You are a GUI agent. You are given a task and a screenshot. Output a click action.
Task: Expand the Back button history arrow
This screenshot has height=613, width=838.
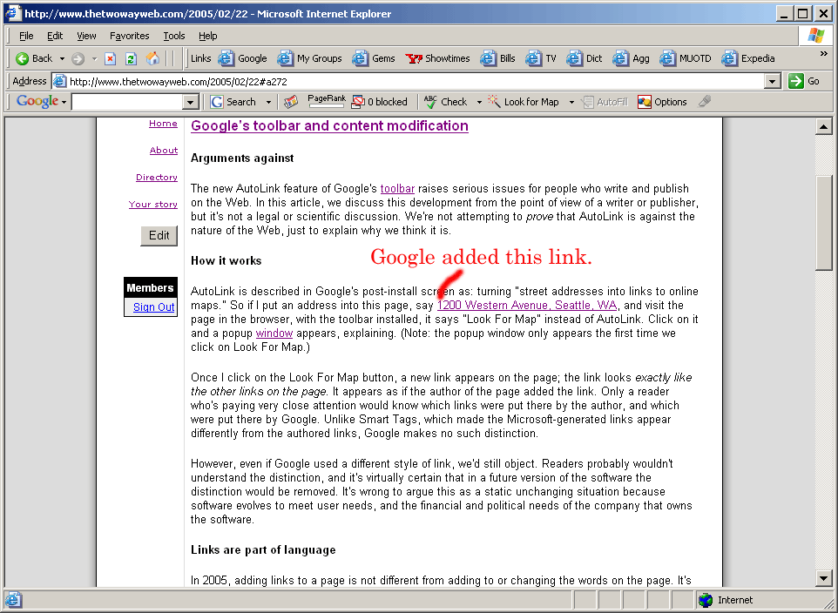[x=62, y=58]
